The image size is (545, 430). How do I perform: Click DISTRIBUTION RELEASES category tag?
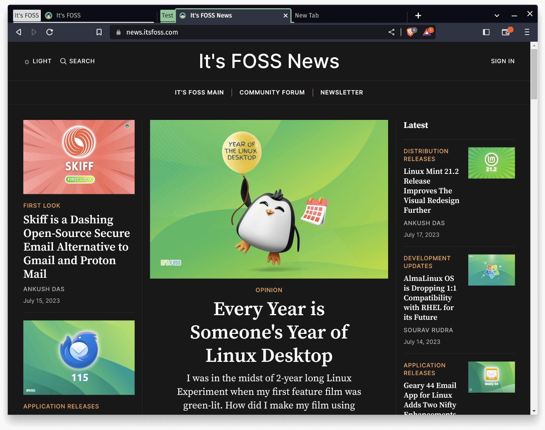(x=426, y=155)
